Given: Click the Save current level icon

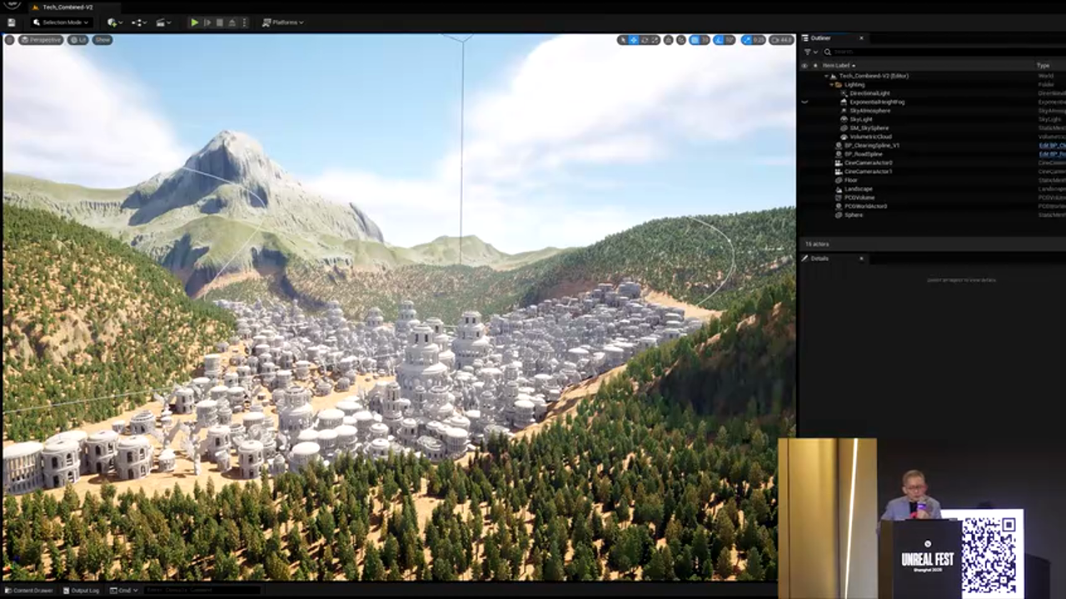Looking at the screenshot, I should pos(12,22).
